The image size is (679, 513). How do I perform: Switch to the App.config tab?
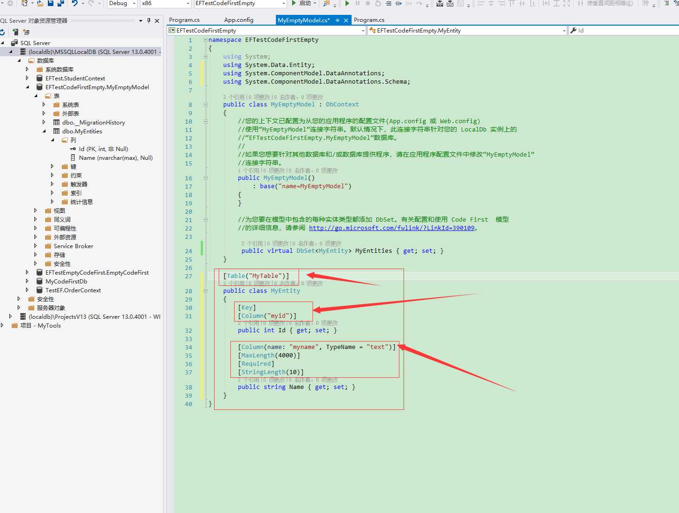pyautogui.click(x=239, y=20)
